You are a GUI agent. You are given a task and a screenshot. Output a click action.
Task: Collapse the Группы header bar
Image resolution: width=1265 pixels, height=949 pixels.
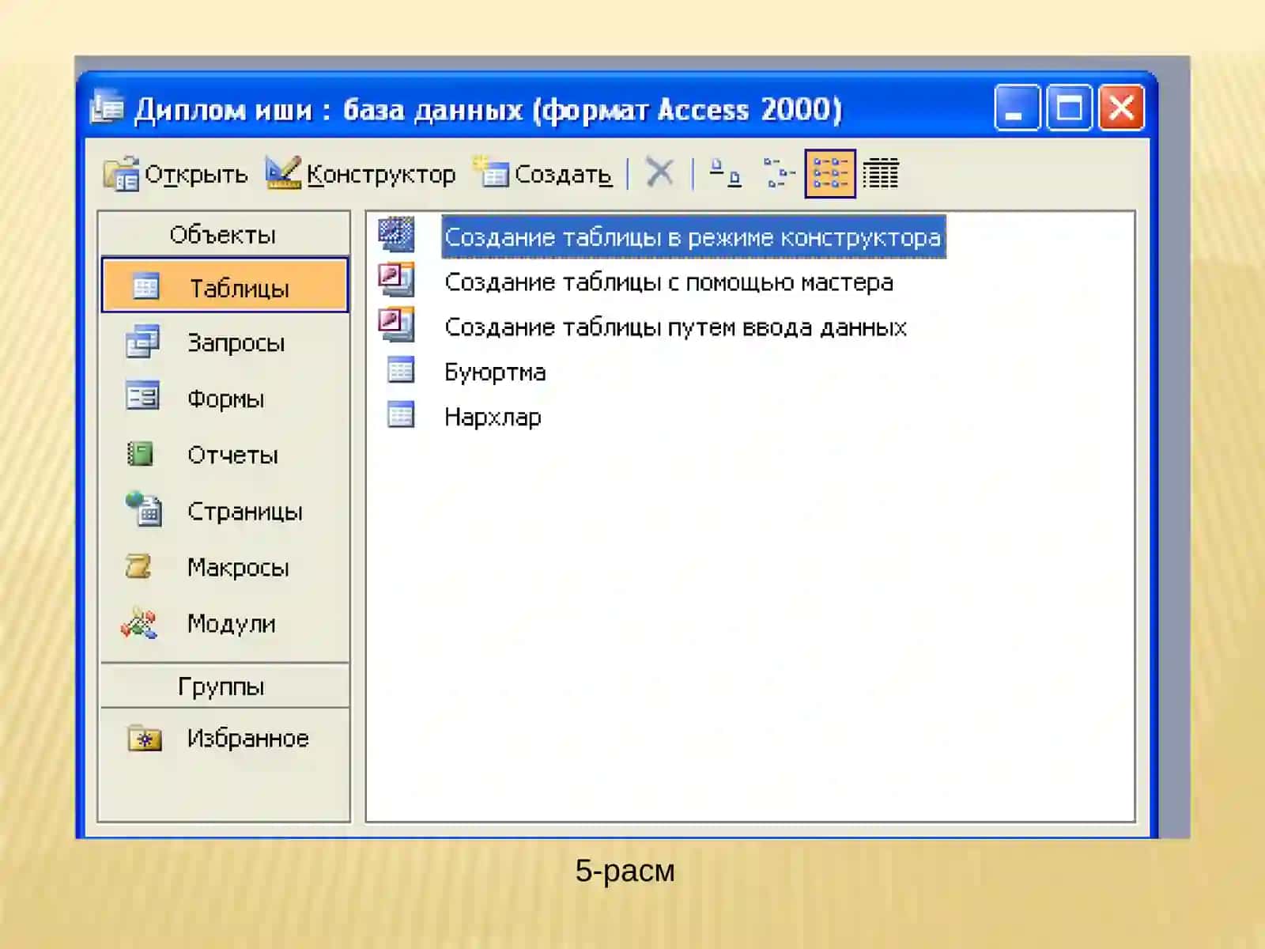[224, 686]
